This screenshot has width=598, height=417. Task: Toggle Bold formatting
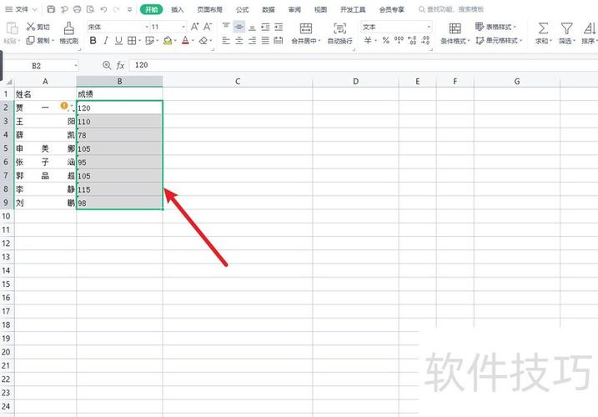pyautogui.click(x=93, y=40)
